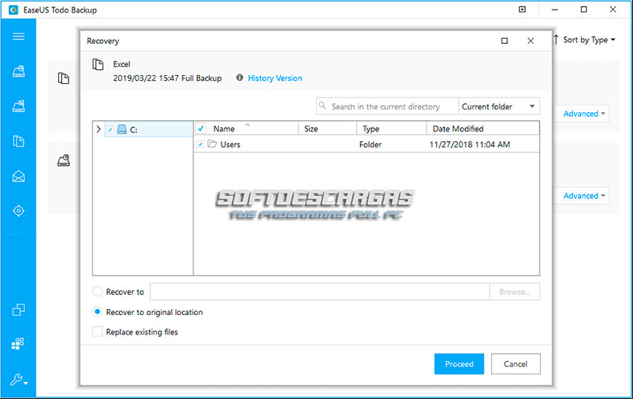The image size is (633, 399).
Task: Open the History Version link
Action: pos(275,78)
